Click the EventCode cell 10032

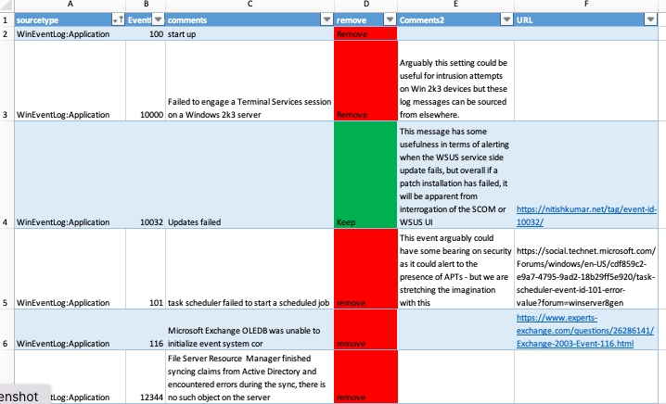click(x=146, y=175)
